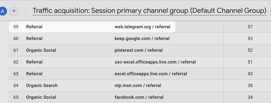The width and height of the screenshot is (271, 103).
Task: Click Organic Social channel in row 65
Action: [x=41, y=97]
